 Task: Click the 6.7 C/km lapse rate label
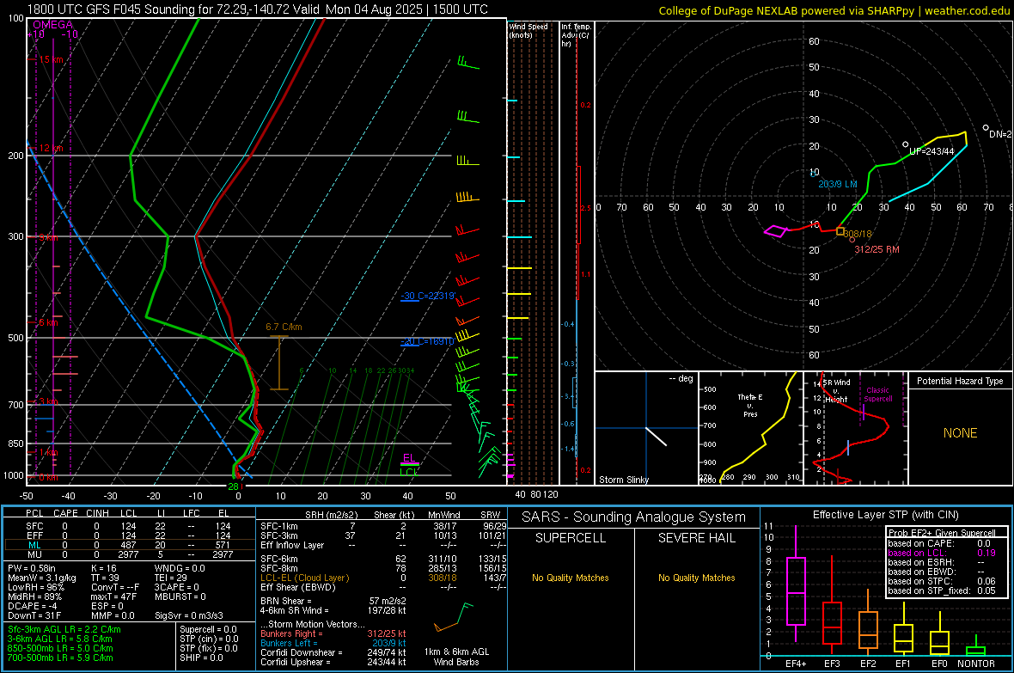(x=284, y=327)
